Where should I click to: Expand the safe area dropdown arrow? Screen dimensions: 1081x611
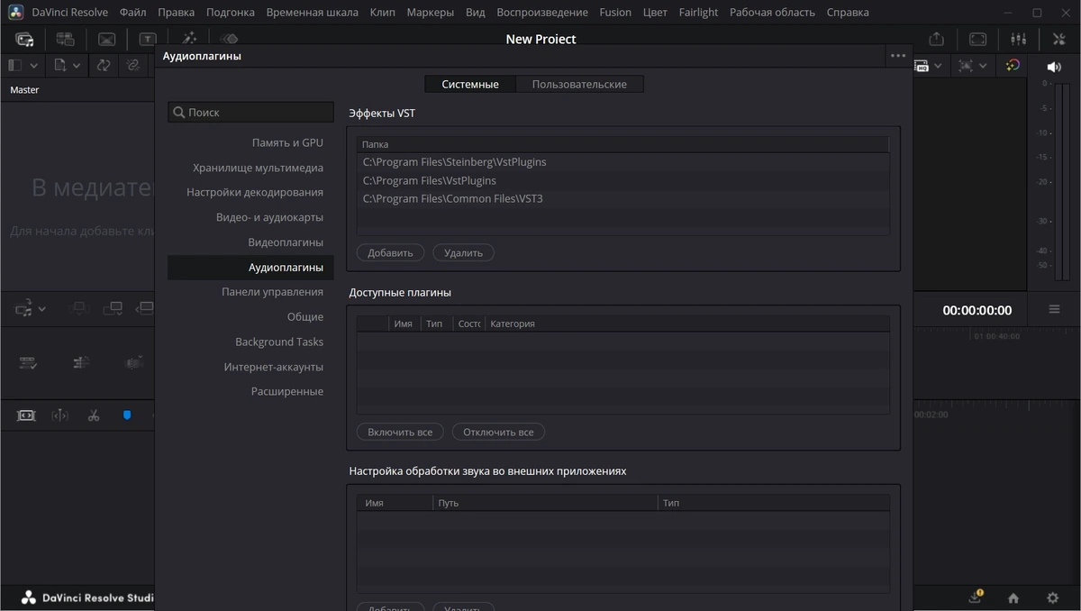point(983,66)
